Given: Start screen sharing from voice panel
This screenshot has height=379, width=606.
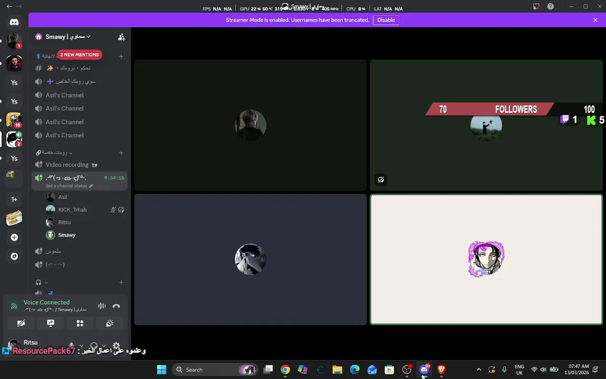Looking at the screenshot, I should (x=50, y=323).
